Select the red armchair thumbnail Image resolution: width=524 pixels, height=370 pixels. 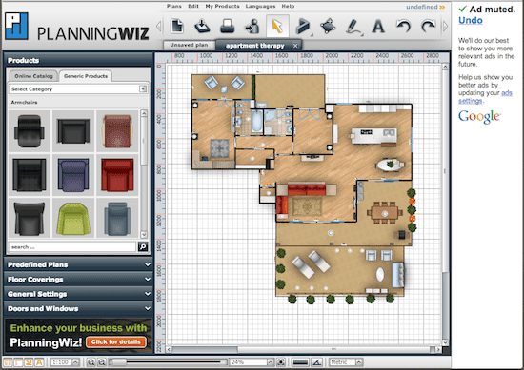click(x=117, y=175)
